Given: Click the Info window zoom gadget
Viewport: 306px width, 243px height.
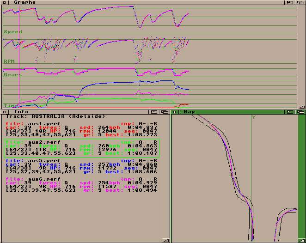Looking at the screenshot, I should tap(154, 112).
